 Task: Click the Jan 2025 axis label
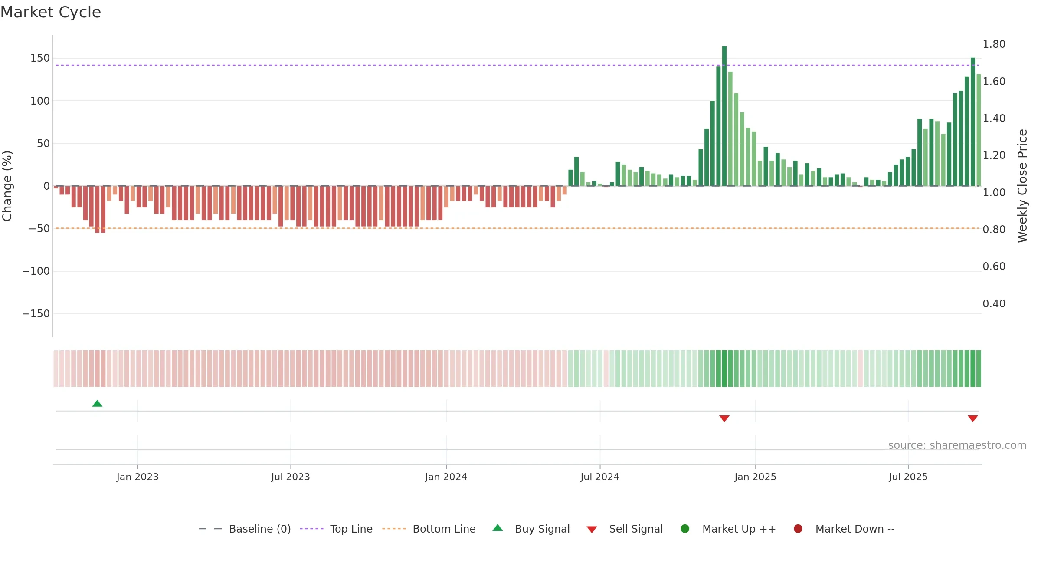[755, 477]
